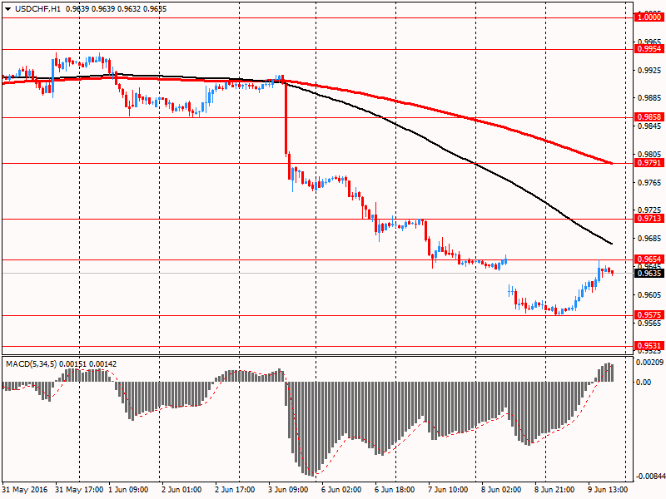Select the end of the thick red moving average
Screen dimensions: 666x499
611,163
